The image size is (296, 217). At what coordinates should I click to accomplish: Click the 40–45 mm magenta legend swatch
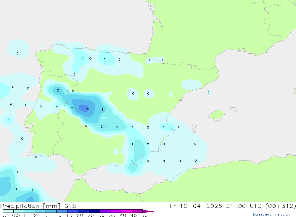[x=126, y=211]
